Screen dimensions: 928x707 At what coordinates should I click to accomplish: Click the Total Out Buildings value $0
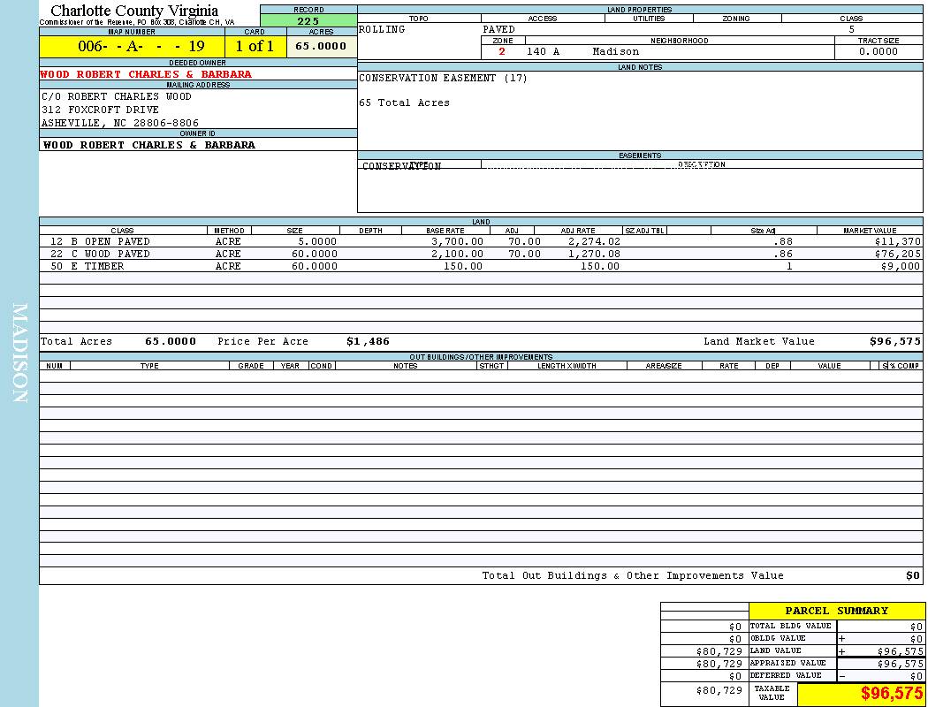pyautogui.click(x=912, y=575)
